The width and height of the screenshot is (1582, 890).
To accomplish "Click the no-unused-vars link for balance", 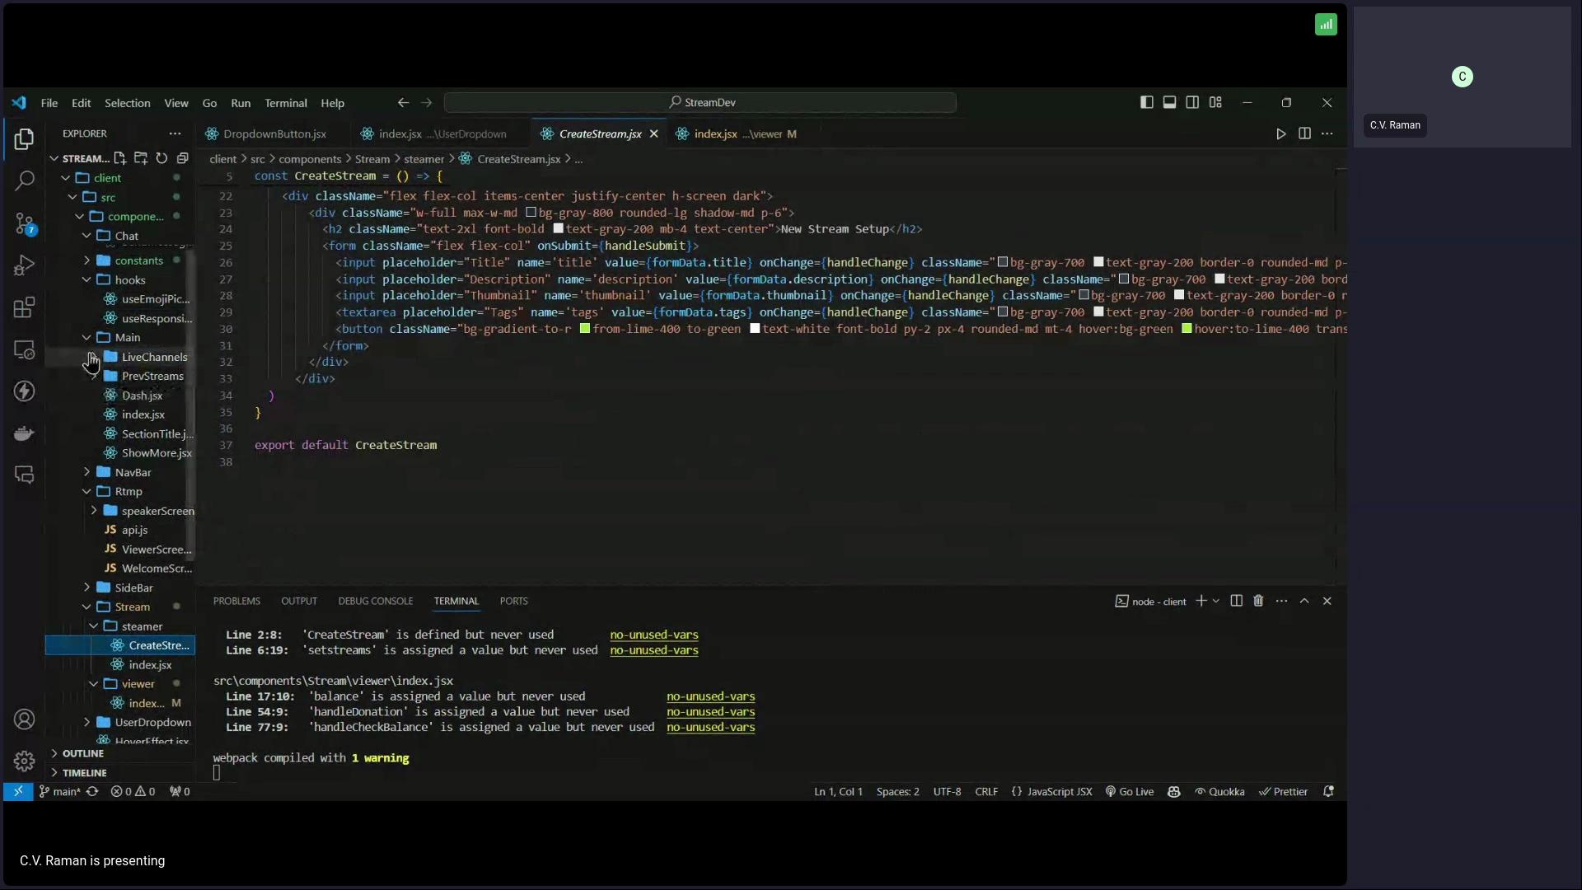I will (x=710, y=696).
